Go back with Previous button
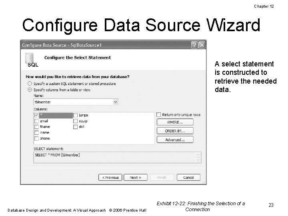This screenshot has height=216, width=288. pos(110,178)
